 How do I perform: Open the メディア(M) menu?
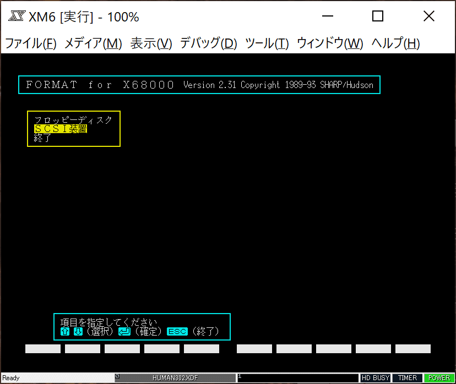coord(93,43)
